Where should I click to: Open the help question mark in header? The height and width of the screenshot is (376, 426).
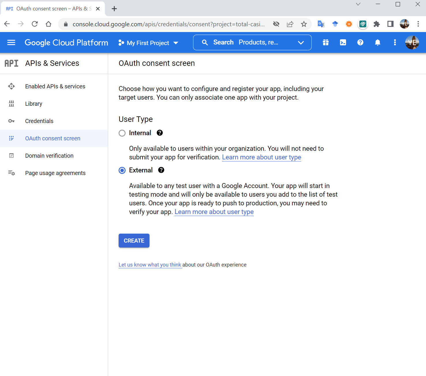(360, 42)
